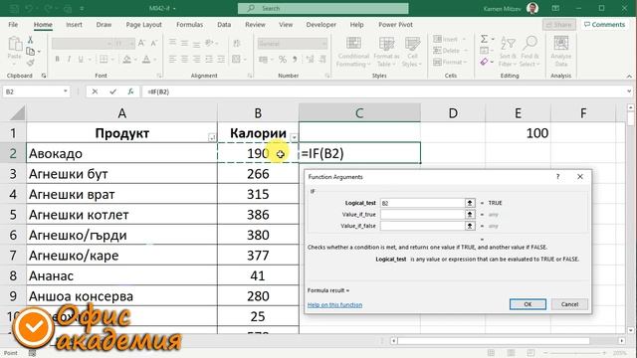The image size is (637, 358).
Task: Toggle Center horizontal alignment
Action: point(184,60)
